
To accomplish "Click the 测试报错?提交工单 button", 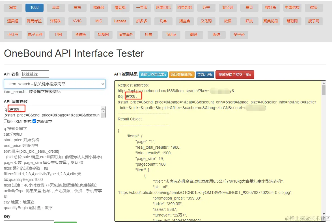I will point(235,74).
